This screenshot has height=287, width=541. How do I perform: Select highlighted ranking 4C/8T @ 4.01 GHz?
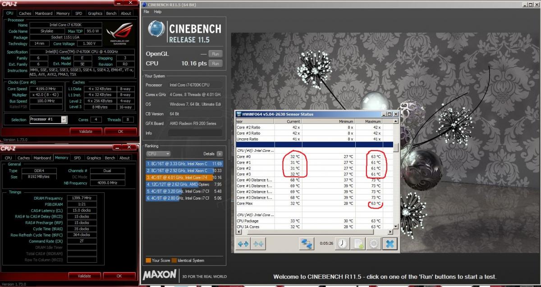pos(184,178)
